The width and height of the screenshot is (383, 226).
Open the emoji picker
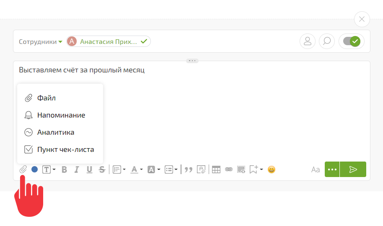tap(272, 169)
